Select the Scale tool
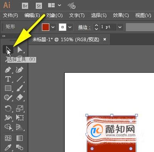 click(x=20, y=109)
